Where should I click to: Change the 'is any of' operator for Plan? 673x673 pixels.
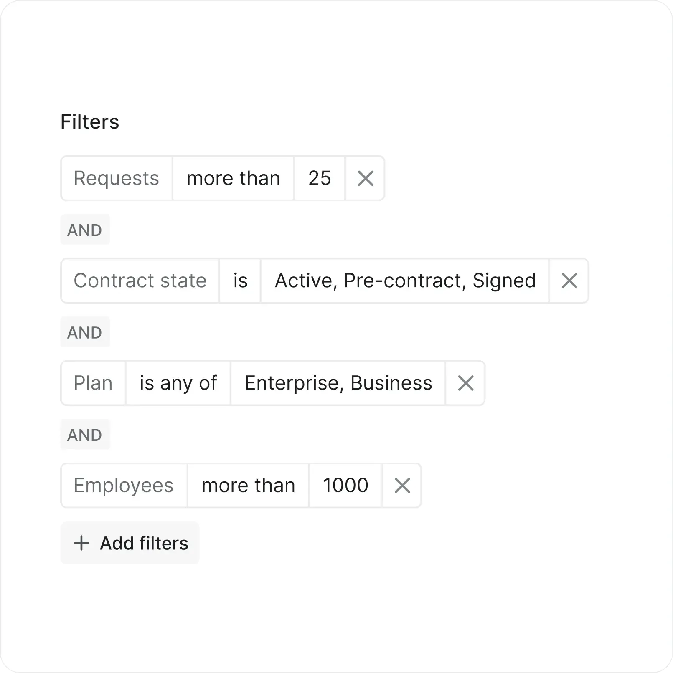pyautogui.click(x=178, y=383)
